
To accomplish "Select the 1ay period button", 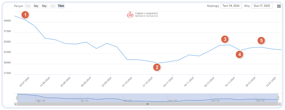I will [x=28, y=6].
